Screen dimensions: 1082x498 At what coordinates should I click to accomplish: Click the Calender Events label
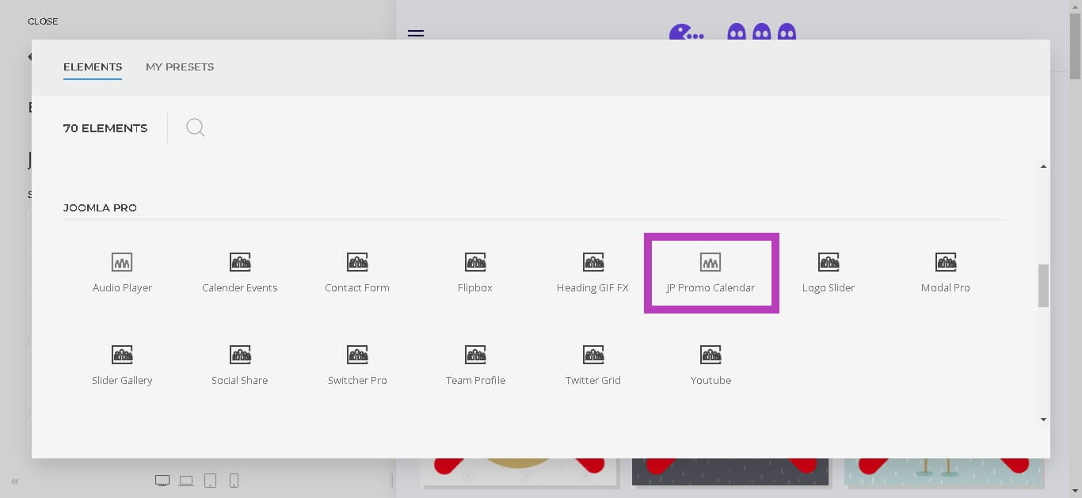(240, 288)
